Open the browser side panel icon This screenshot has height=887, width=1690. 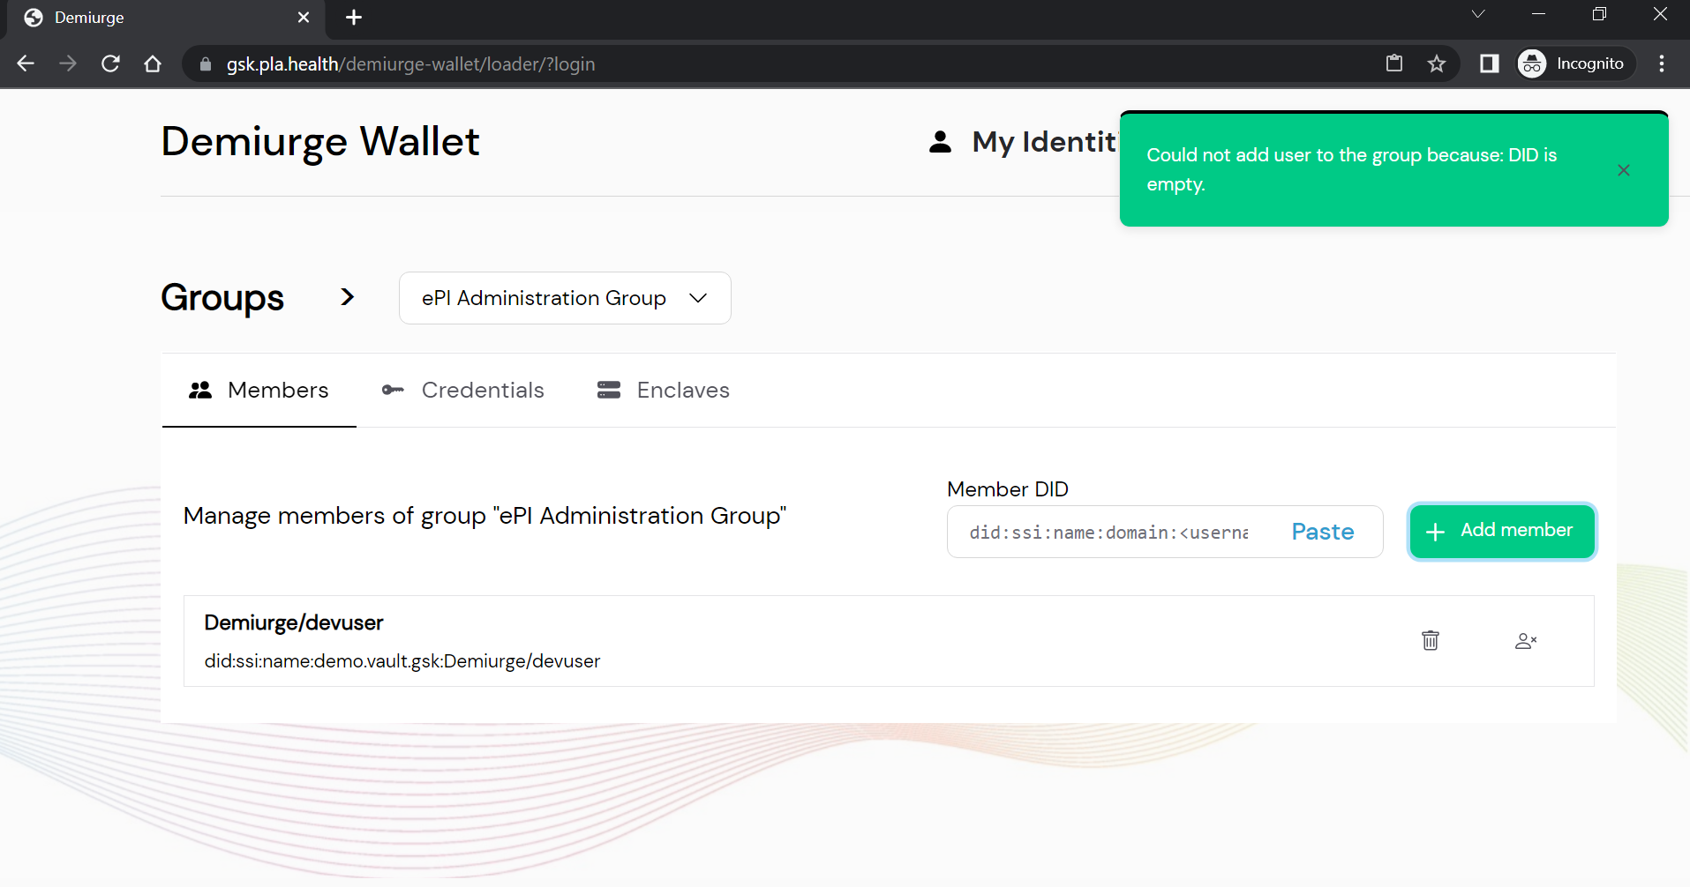[x=1489, y=63]
